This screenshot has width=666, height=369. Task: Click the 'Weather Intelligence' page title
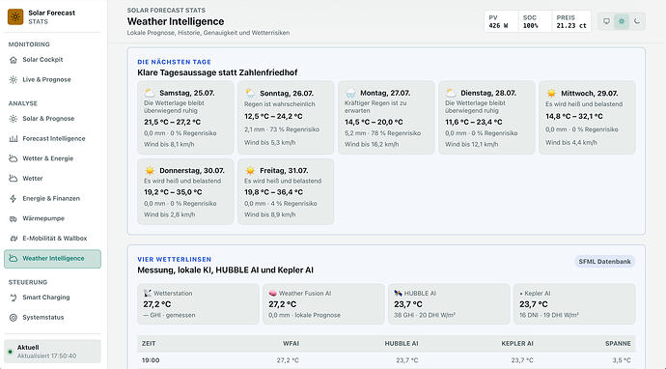click(x=176, y=21)
